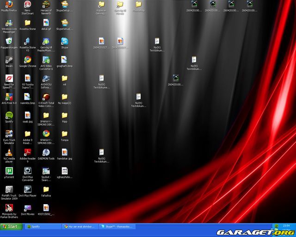Click the Google Chrome shortcut labeled Google Chrome

pos(27,60)
